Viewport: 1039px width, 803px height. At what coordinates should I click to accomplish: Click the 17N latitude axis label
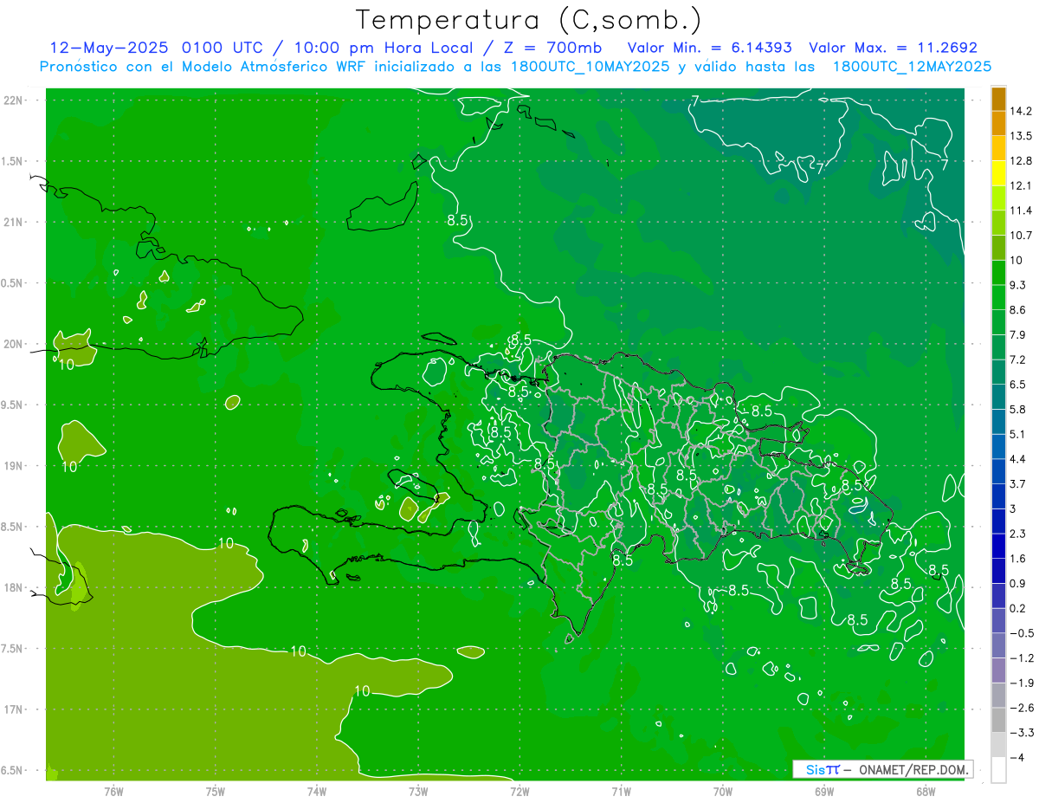(x=15, y=709)
